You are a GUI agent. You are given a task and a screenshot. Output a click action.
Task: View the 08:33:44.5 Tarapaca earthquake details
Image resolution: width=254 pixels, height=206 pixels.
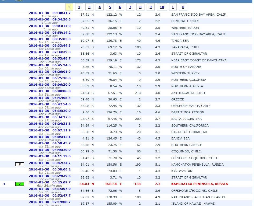(x=50, y=46)
